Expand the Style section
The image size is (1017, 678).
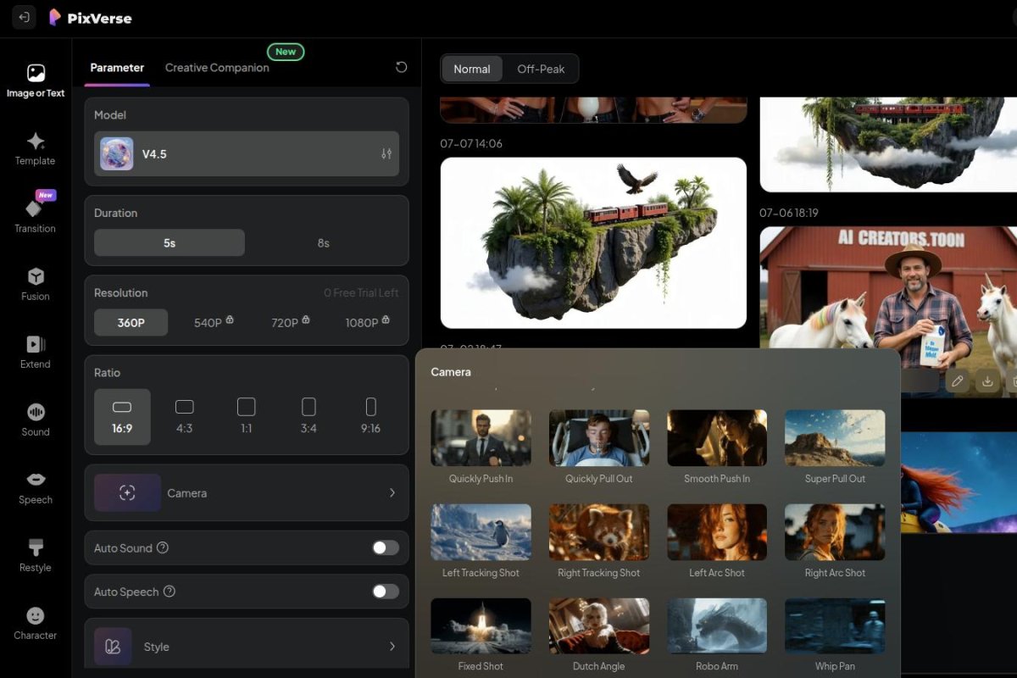click(x=246, y=647)
